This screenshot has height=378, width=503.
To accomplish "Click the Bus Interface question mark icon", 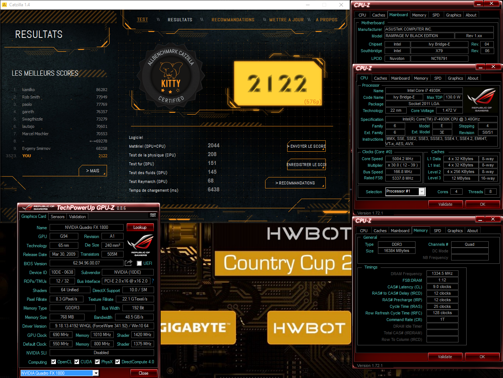I will point(153,281).
